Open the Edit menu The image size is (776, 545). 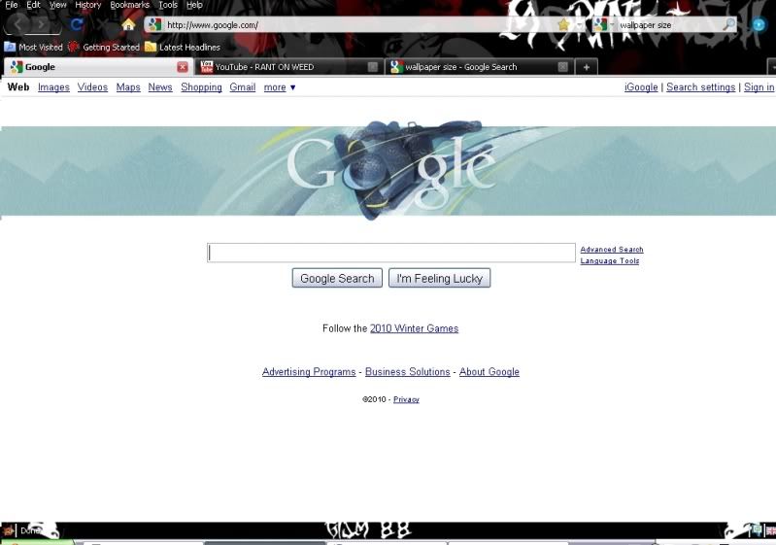click(33, 5)
